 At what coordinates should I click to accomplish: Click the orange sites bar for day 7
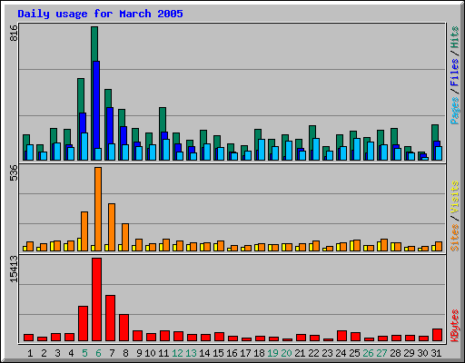click(x=112, y=227)
